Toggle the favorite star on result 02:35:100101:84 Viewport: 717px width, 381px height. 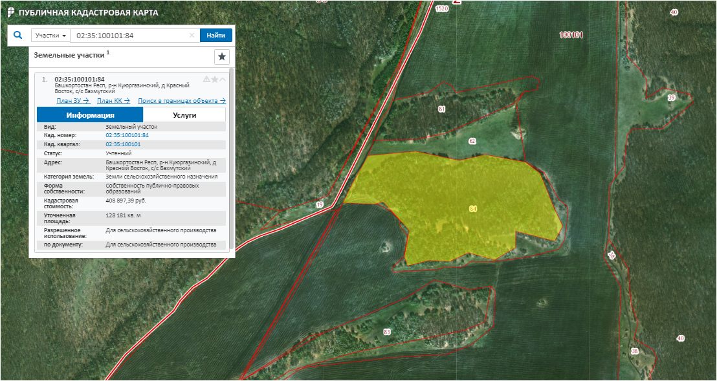point(215,80)
